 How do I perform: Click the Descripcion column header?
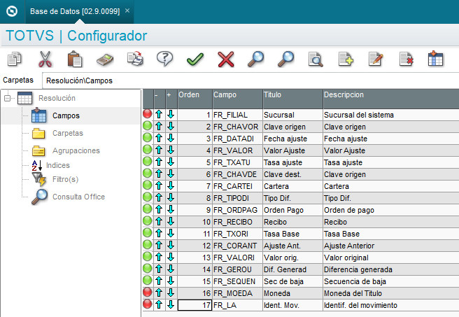click(391, 99)
